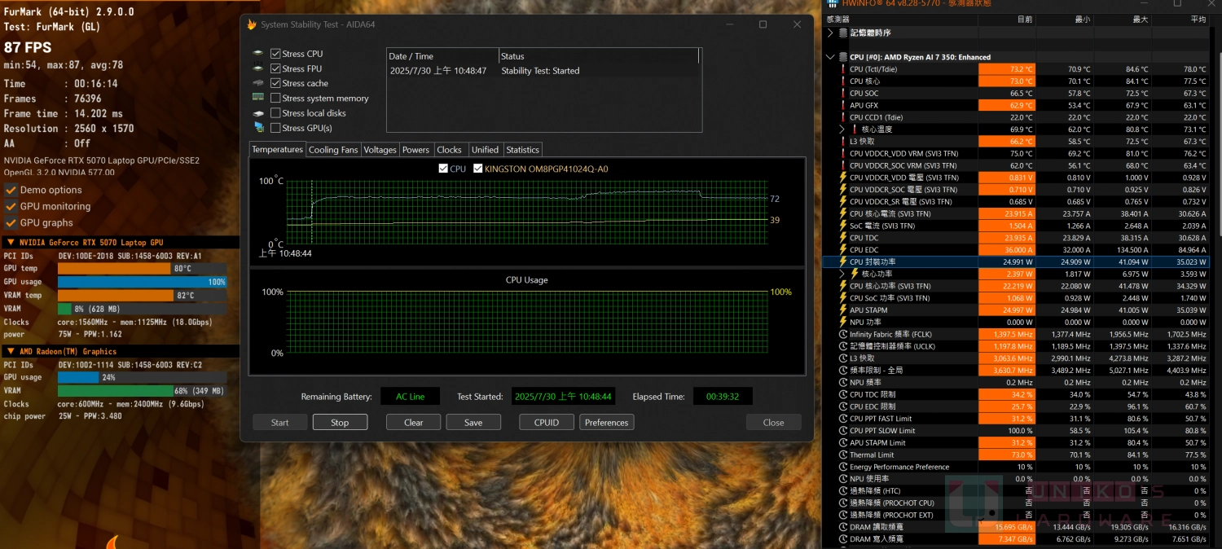Screen dimensions: 1222x549
Task: Click the monitor icon beside Stress GPU(s)
Action: [258, 128]
